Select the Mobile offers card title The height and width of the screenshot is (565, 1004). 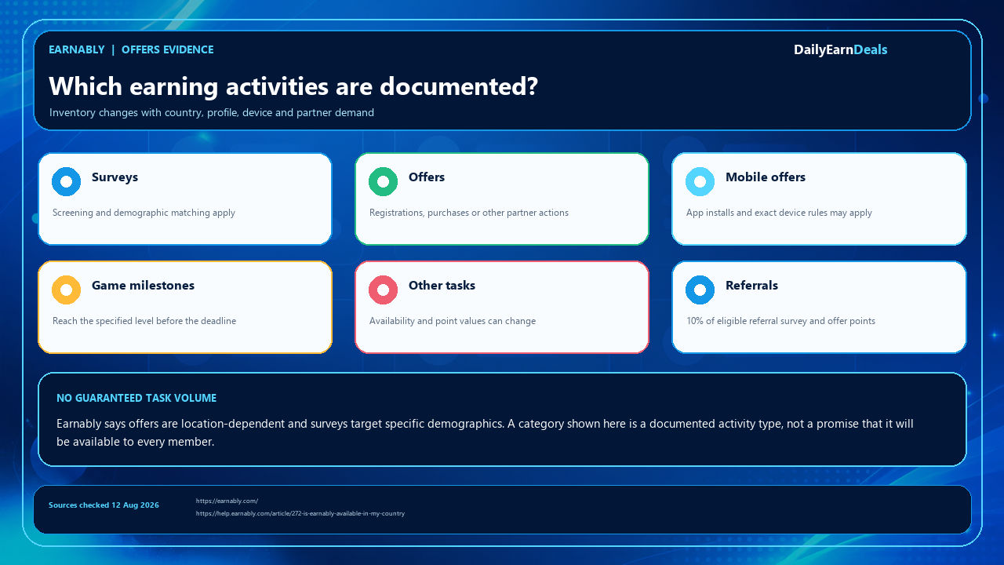click(766, 177)
